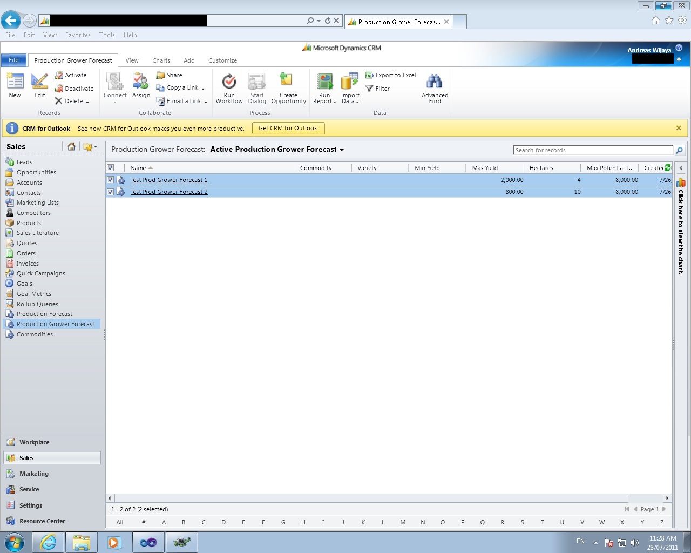Launch Internet Explorer from taskbar
691x553 pixels.
tap(49, 542)
